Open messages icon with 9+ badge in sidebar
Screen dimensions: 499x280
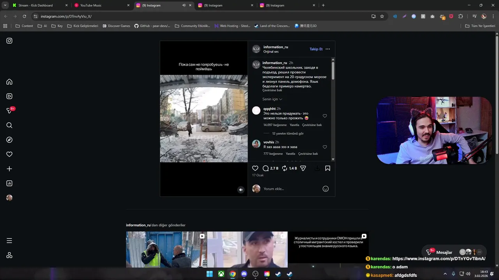click(9, 111)
